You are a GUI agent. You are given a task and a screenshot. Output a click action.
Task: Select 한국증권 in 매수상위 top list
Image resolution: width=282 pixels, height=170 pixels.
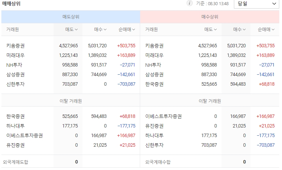[x=154, y=84]
